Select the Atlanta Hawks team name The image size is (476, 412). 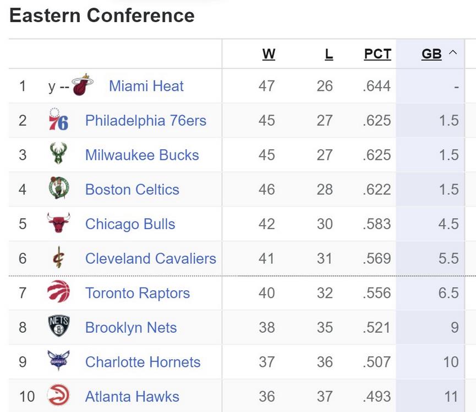pyautogui.click(x=132, y=397)
